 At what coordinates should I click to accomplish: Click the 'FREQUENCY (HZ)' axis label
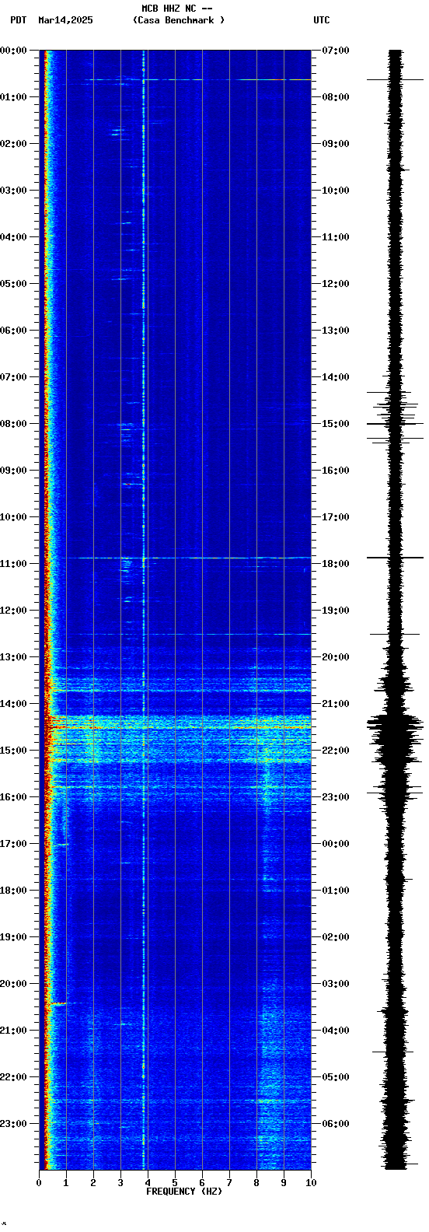click(x=184, y=1192)
